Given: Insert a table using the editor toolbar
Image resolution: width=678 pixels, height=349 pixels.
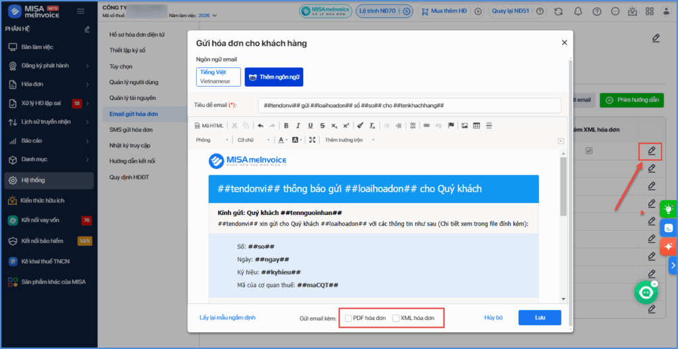Looking at the screenshot, I should [477, 126].
